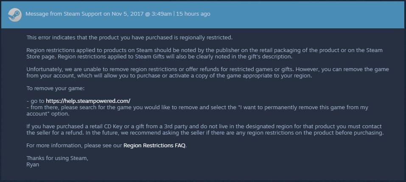The image size is (406, 182).
Task: Click the "15 hours ago" timestamp
Action: [x=193, y=14]
